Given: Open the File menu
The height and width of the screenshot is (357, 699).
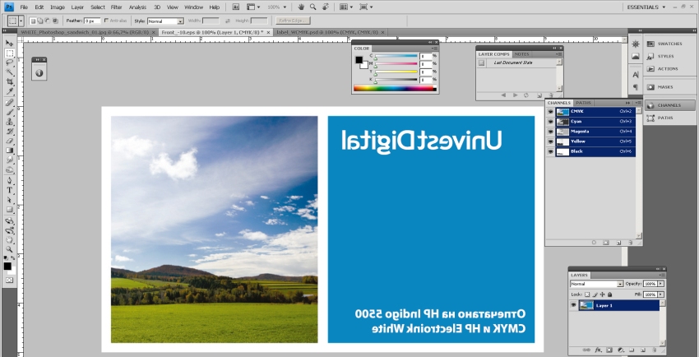Looking at the screenshot, I should pyautogui.click(x=24, y=7).
